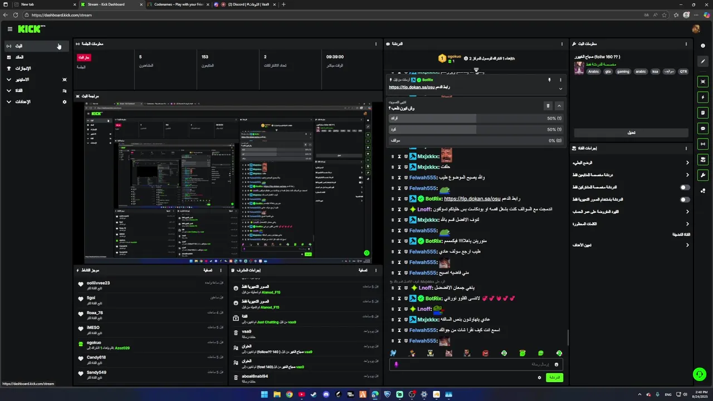Image resolution: width=713 pixels, height=401 pixels.
Task: Expand the Settings section in left sidebar
Action: (37, 102)
